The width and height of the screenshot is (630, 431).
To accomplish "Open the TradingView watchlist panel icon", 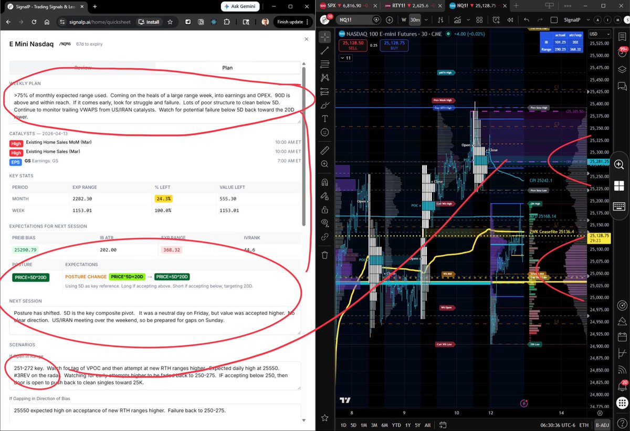I will point(622,37).
